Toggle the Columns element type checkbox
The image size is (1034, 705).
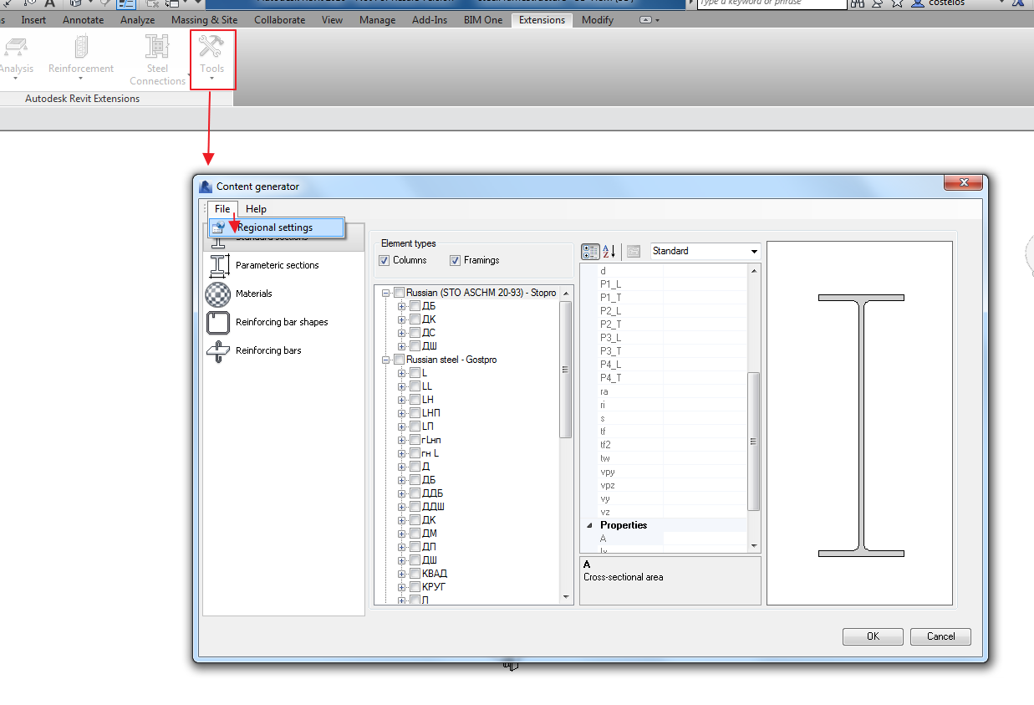[x=385, y=261]
